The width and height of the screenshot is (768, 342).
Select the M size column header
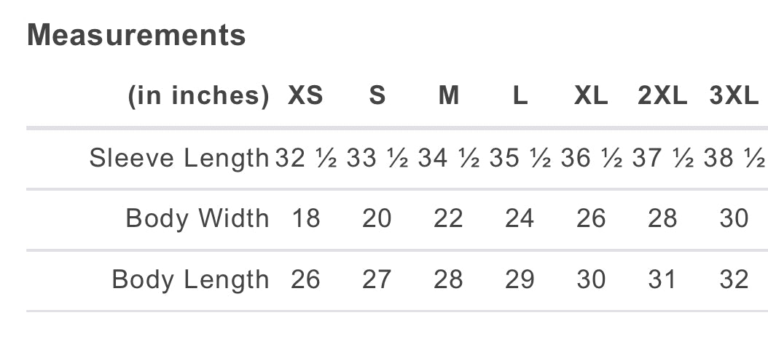[449, 95]
